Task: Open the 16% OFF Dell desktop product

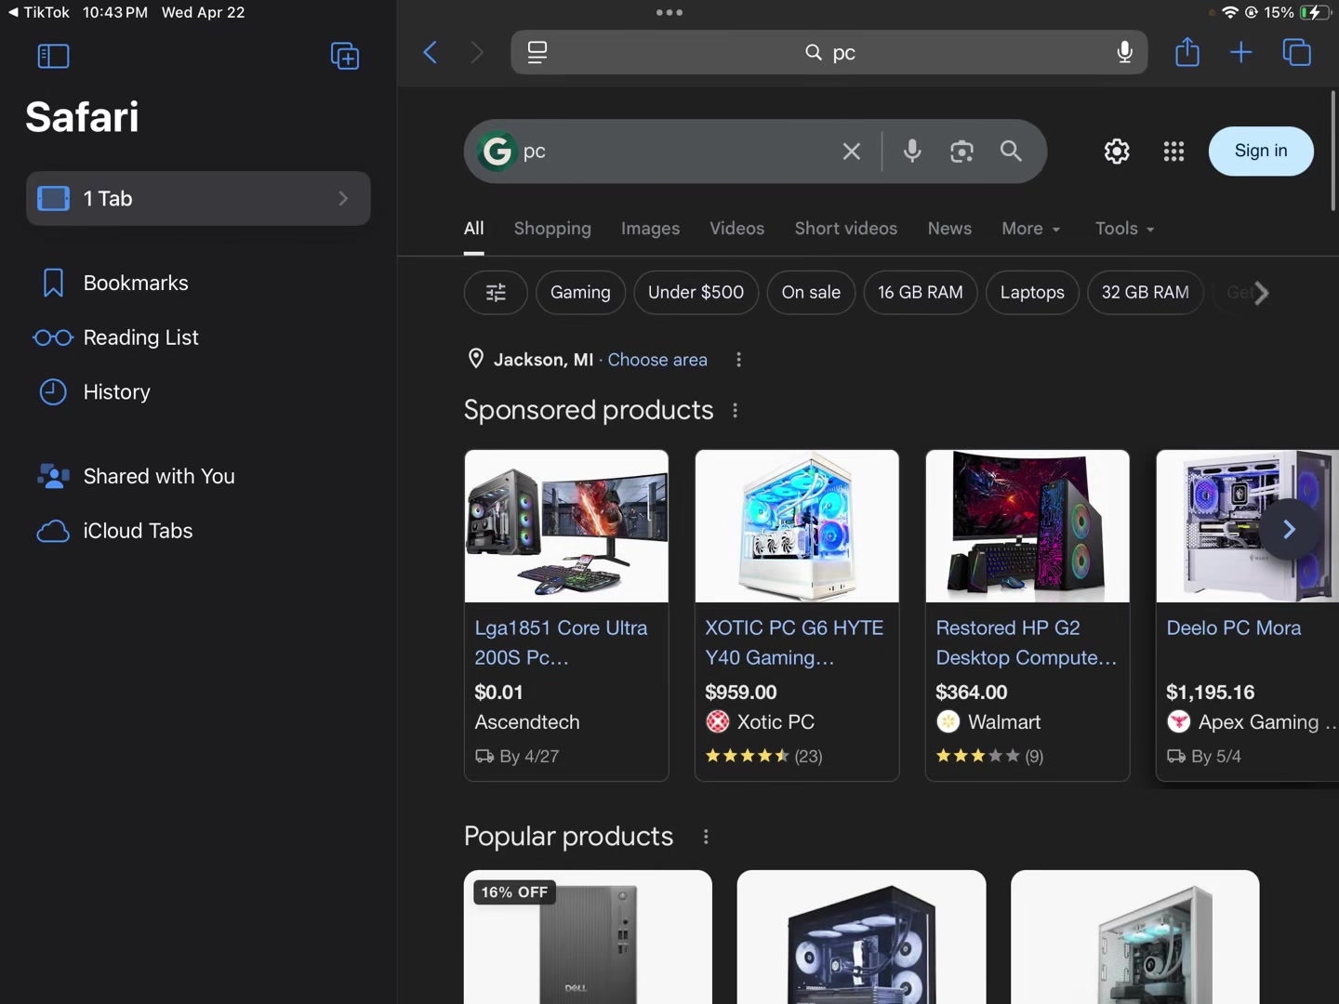Action: coord(588,937)
